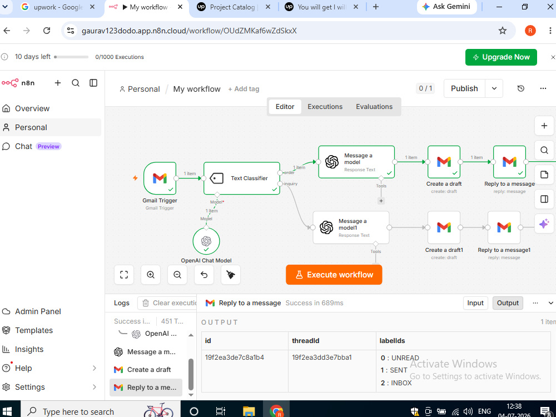Open Overview in sidebar
This screenshot has height=417, width=556.
(x=51, y=108)
